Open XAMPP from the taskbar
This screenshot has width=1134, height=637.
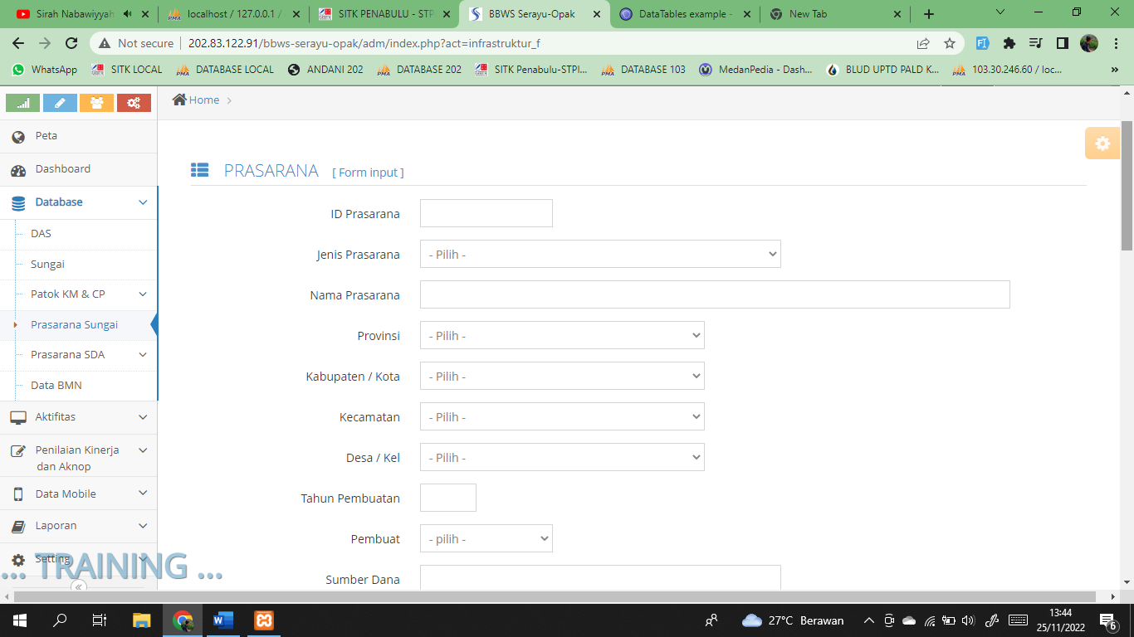[264, 620]
